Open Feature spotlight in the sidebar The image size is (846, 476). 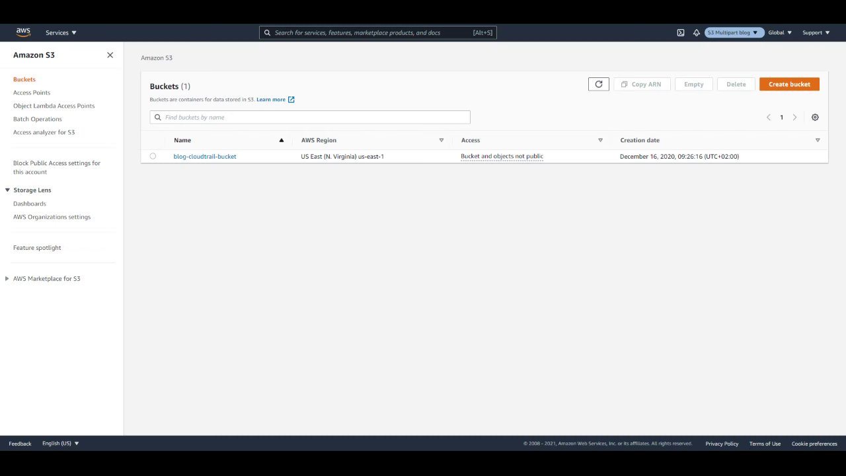click(37, 248)
